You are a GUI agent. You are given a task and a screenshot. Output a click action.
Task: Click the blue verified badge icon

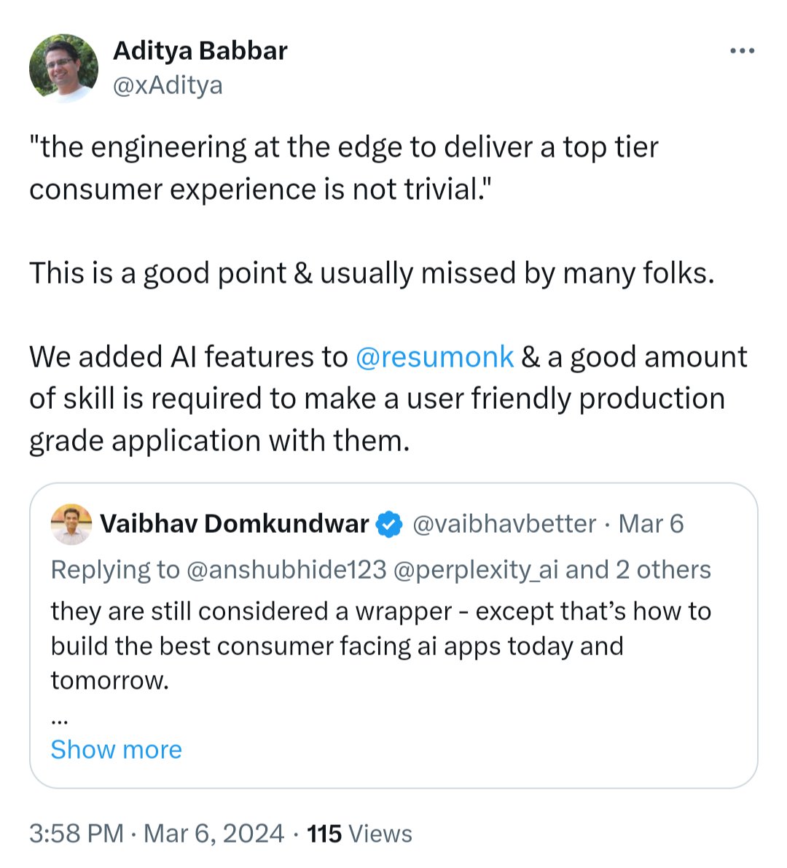click(x=390, y=524)
